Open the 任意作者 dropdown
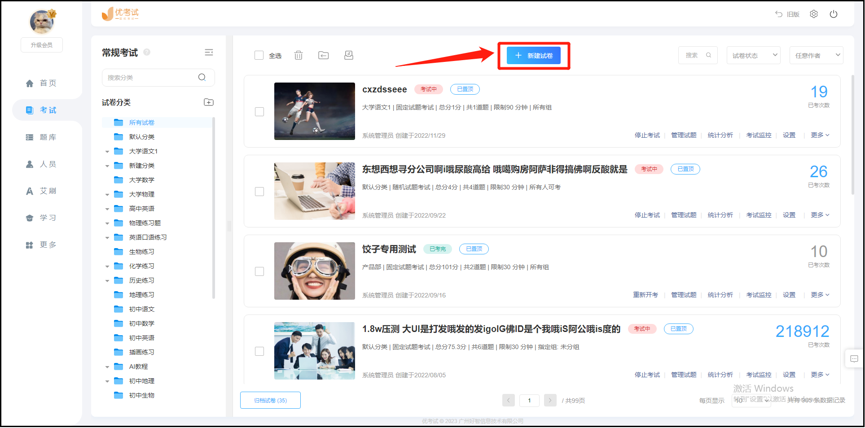The height and width of the screenshot is (428, 865). point(816,55)
